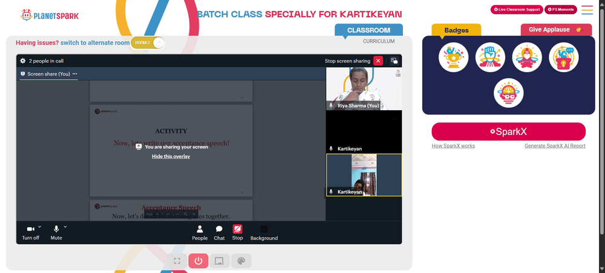Click the Stop screen share button in toolbar
The width and height of the screenshot is (605, 273).
click(x=237, y=233)
